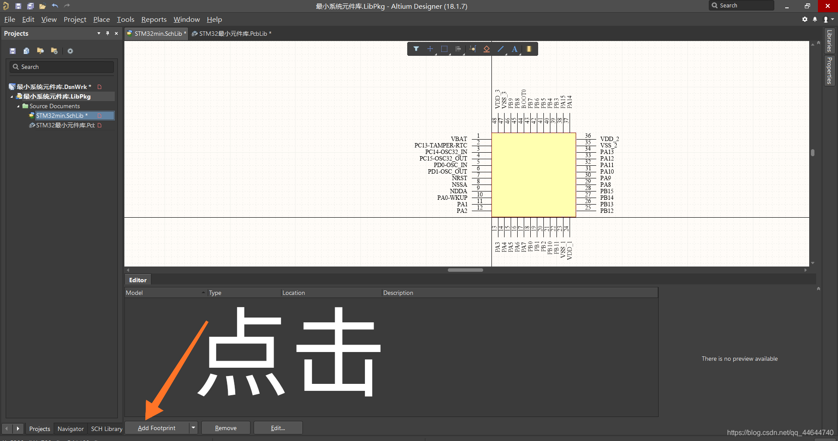Click the Add Footprint button
The width and height of the screenshot is (838, 441).
click(156, 427)
